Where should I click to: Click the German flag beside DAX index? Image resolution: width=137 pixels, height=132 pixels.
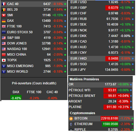(x=4, y=21)
